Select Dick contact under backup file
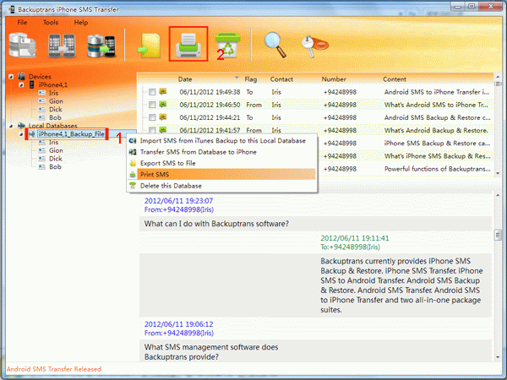This screenshot has height=380, width=507. 55,159
